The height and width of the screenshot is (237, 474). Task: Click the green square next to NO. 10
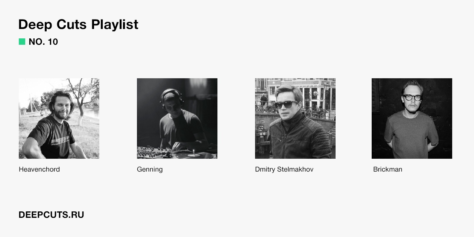(22, 42)
